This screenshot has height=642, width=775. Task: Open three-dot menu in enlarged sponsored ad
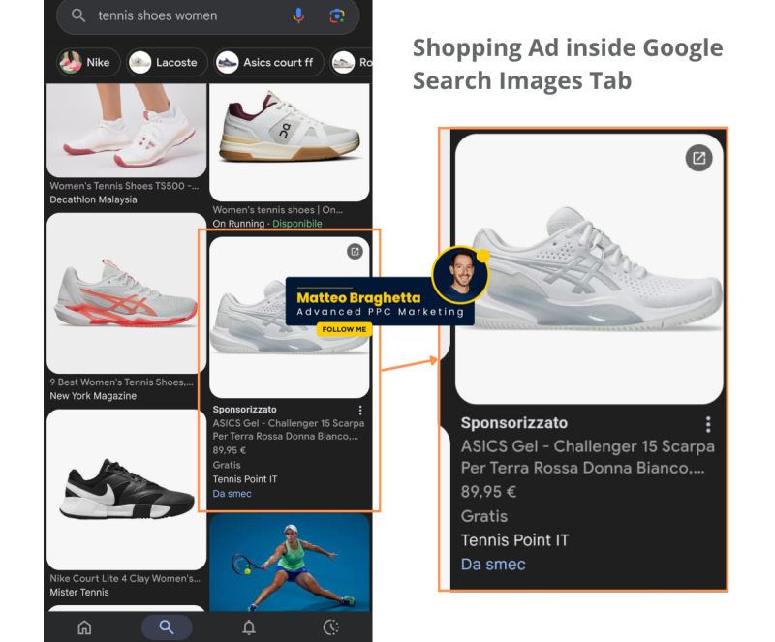tap(708, 424)
